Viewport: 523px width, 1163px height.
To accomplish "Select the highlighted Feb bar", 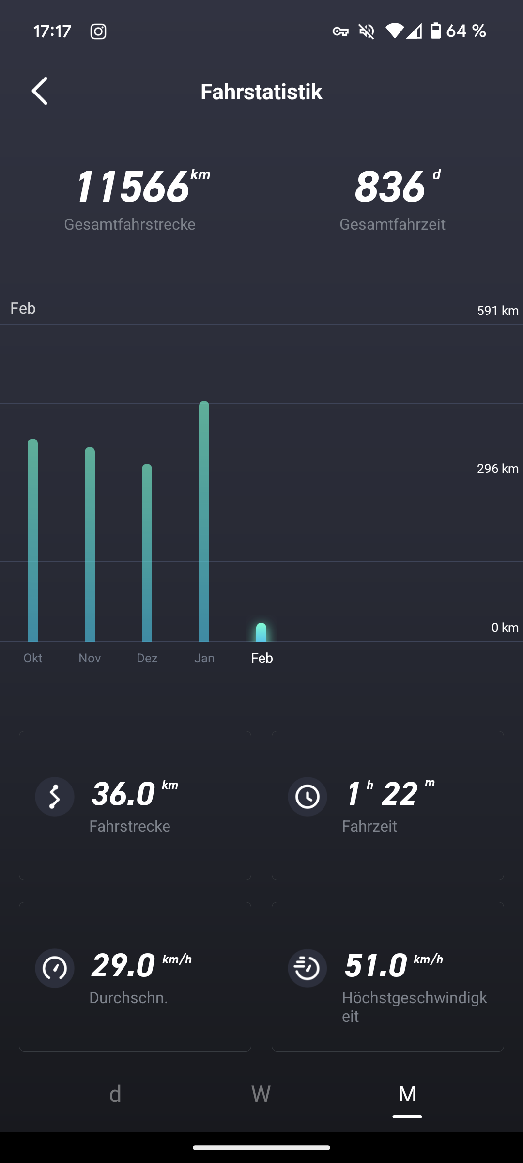I will (x=261, y=632).
